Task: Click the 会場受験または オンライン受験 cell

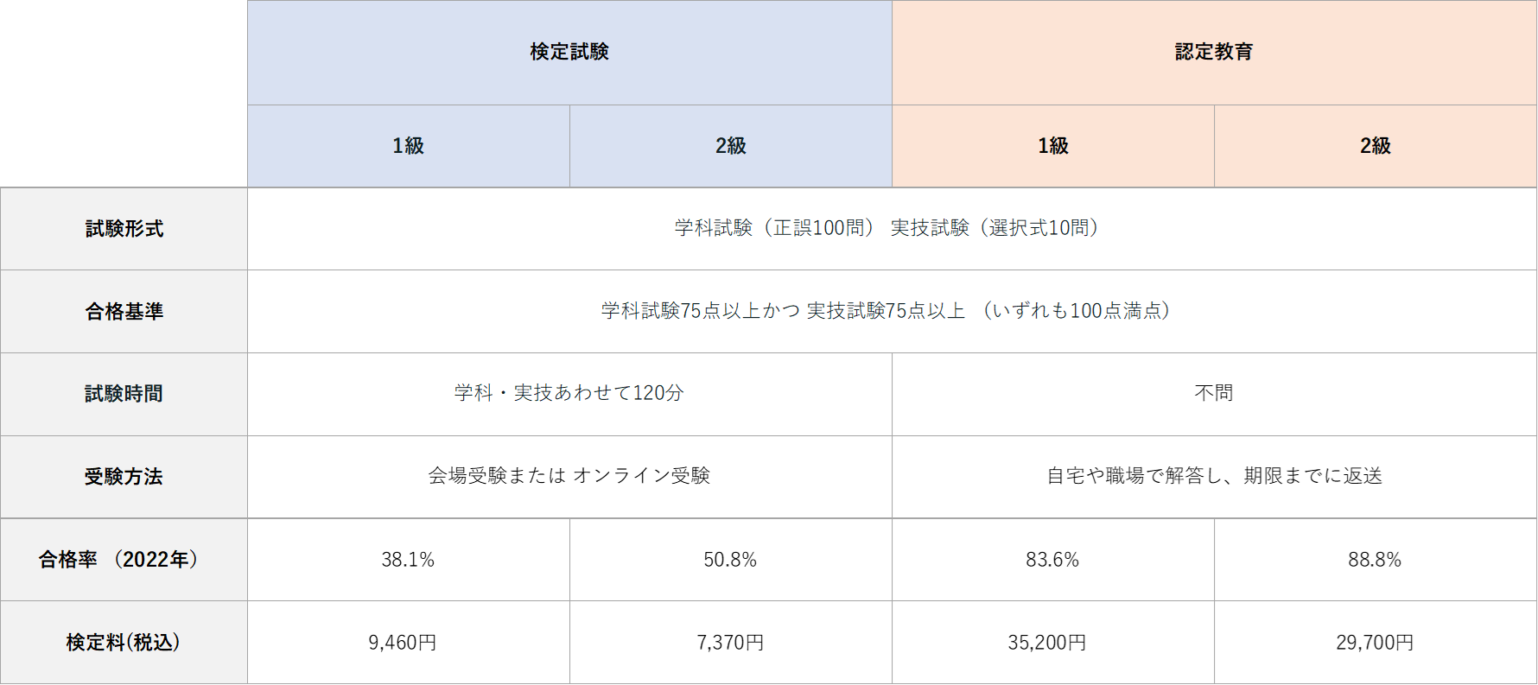Action: 569,477
